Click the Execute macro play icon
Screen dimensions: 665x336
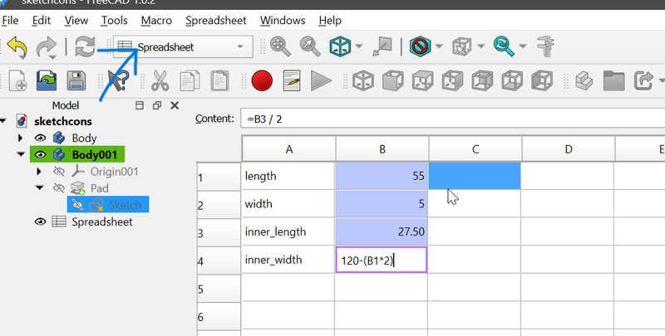click(x=321, y=80)
